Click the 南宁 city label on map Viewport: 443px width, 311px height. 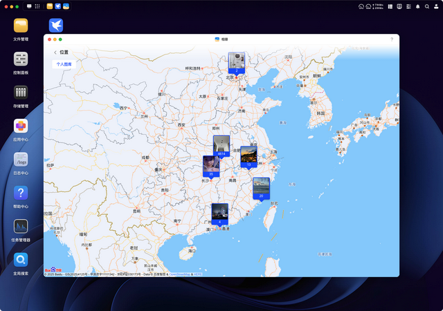click(x=177, y=220)
